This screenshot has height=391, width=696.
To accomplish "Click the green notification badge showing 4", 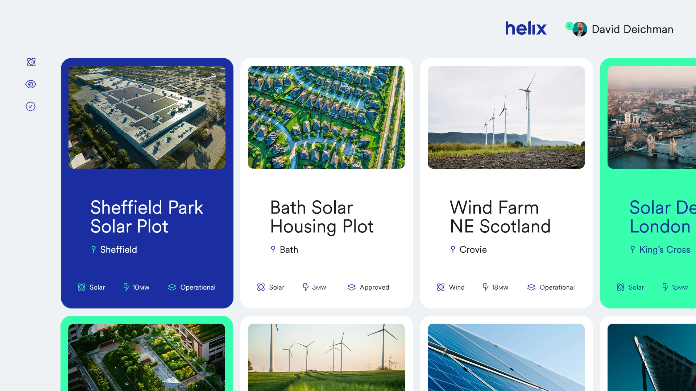I will tap(569, 26).
